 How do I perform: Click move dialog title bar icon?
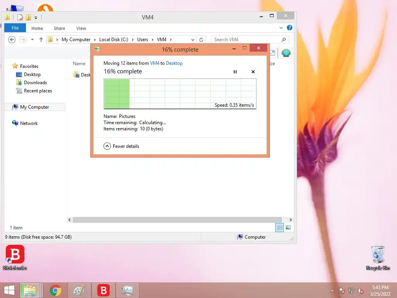pos(97,49)
